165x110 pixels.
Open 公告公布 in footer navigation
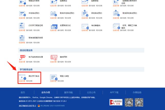point(91,92)
